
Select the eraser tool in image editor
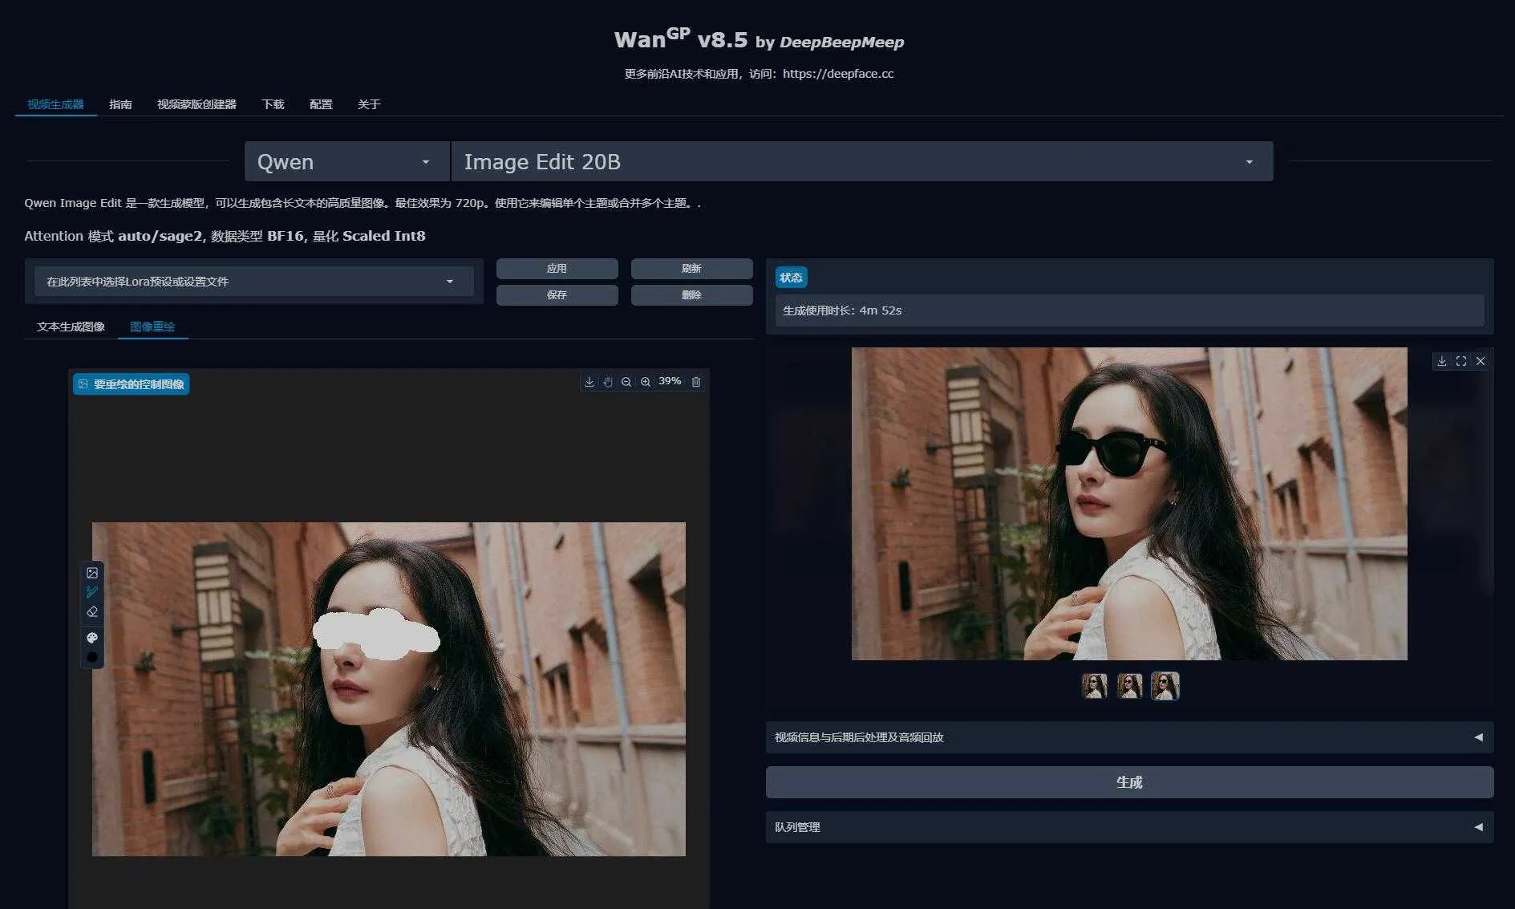(x=92, y=612)
